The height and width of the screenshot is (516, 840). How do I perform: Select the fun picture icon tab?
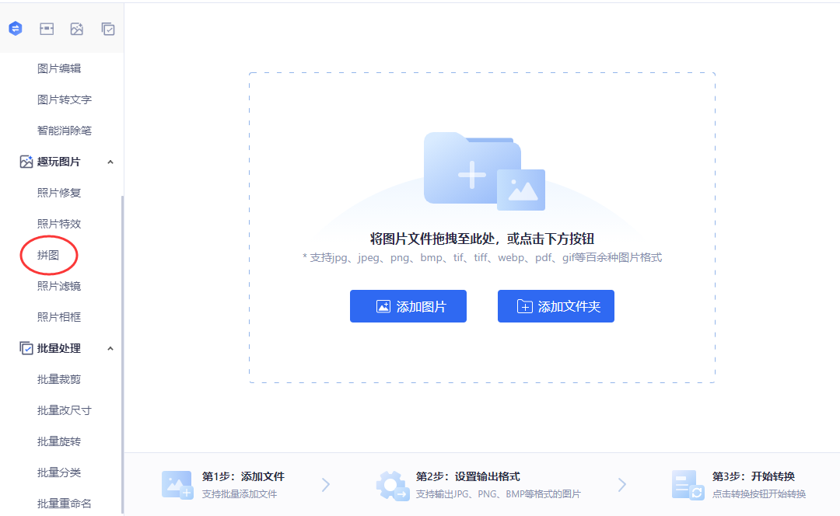point(77,29)
